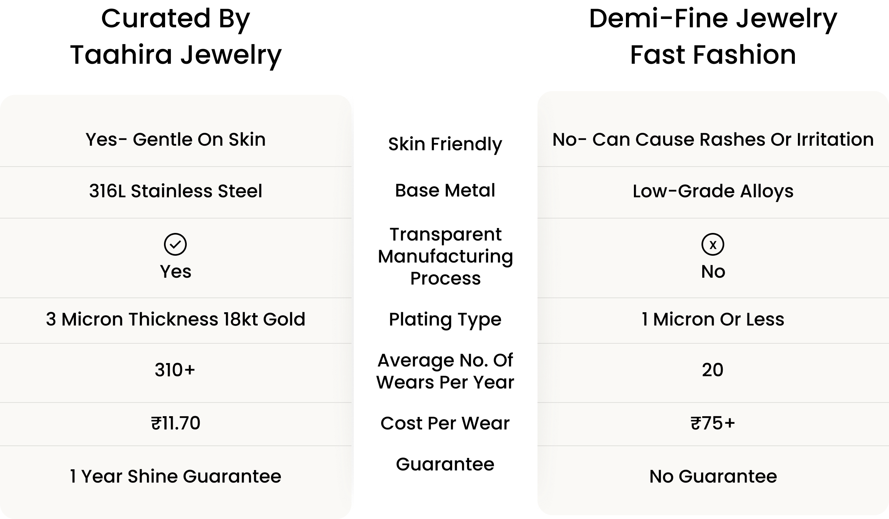
Task: Select the 'Yes- Gentle On Skin' text
Action: 175,139
